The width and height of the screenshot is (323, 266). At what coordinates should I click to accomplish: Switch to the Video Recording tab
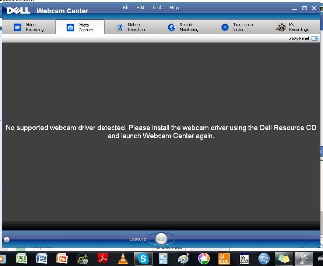29,27
